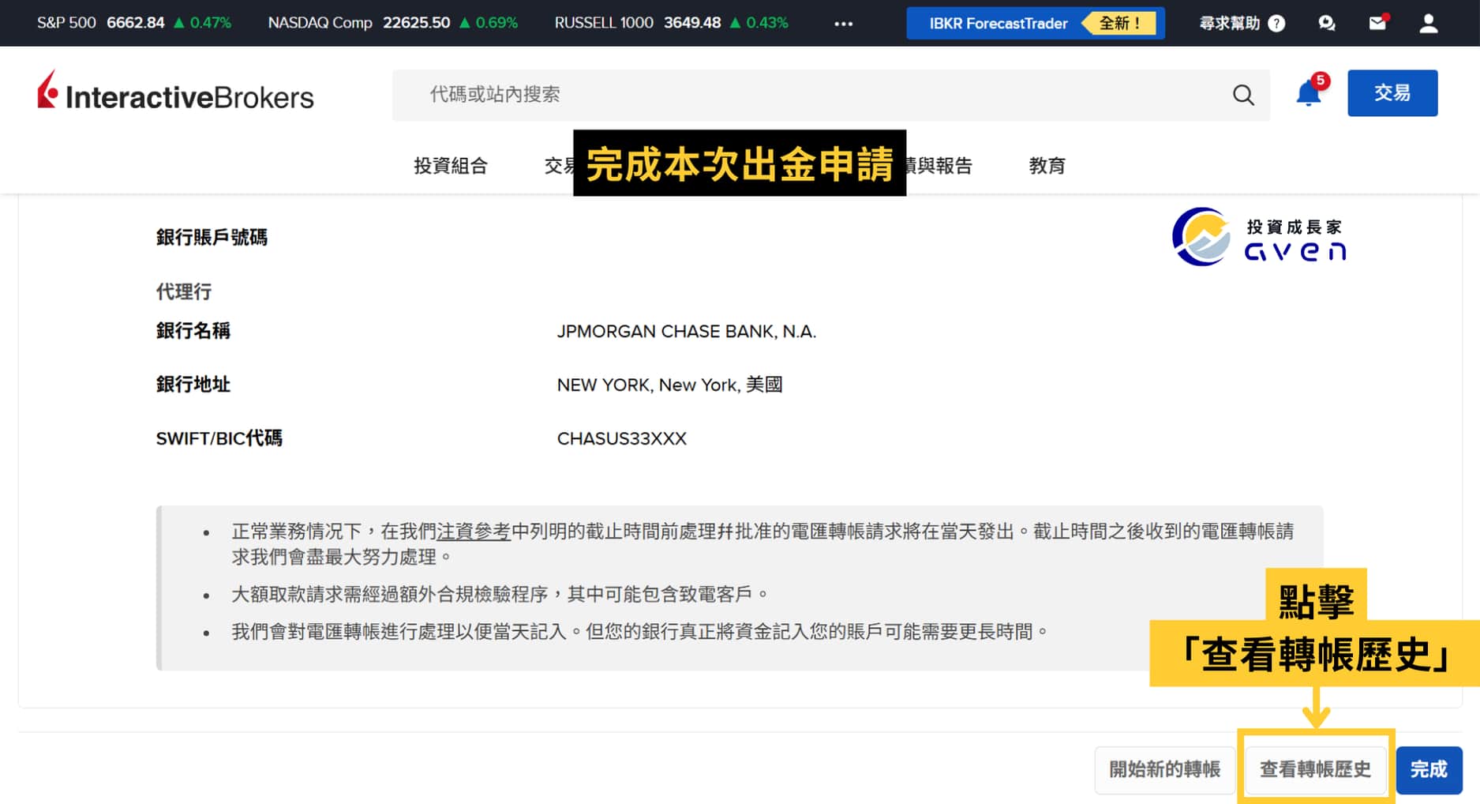This screenshot has width=1480, height=804.
Task: Click the 尋求幫助 question mark icon
Action: coord(1276,24)
